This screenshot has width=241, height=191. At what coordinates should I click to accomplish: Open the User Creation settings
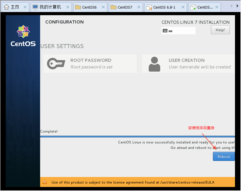[188, 64]
